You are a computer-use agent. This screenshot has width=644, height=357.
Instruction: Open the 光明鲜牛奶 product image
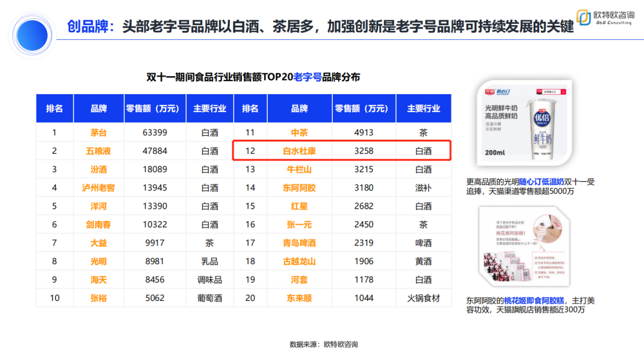525,123
